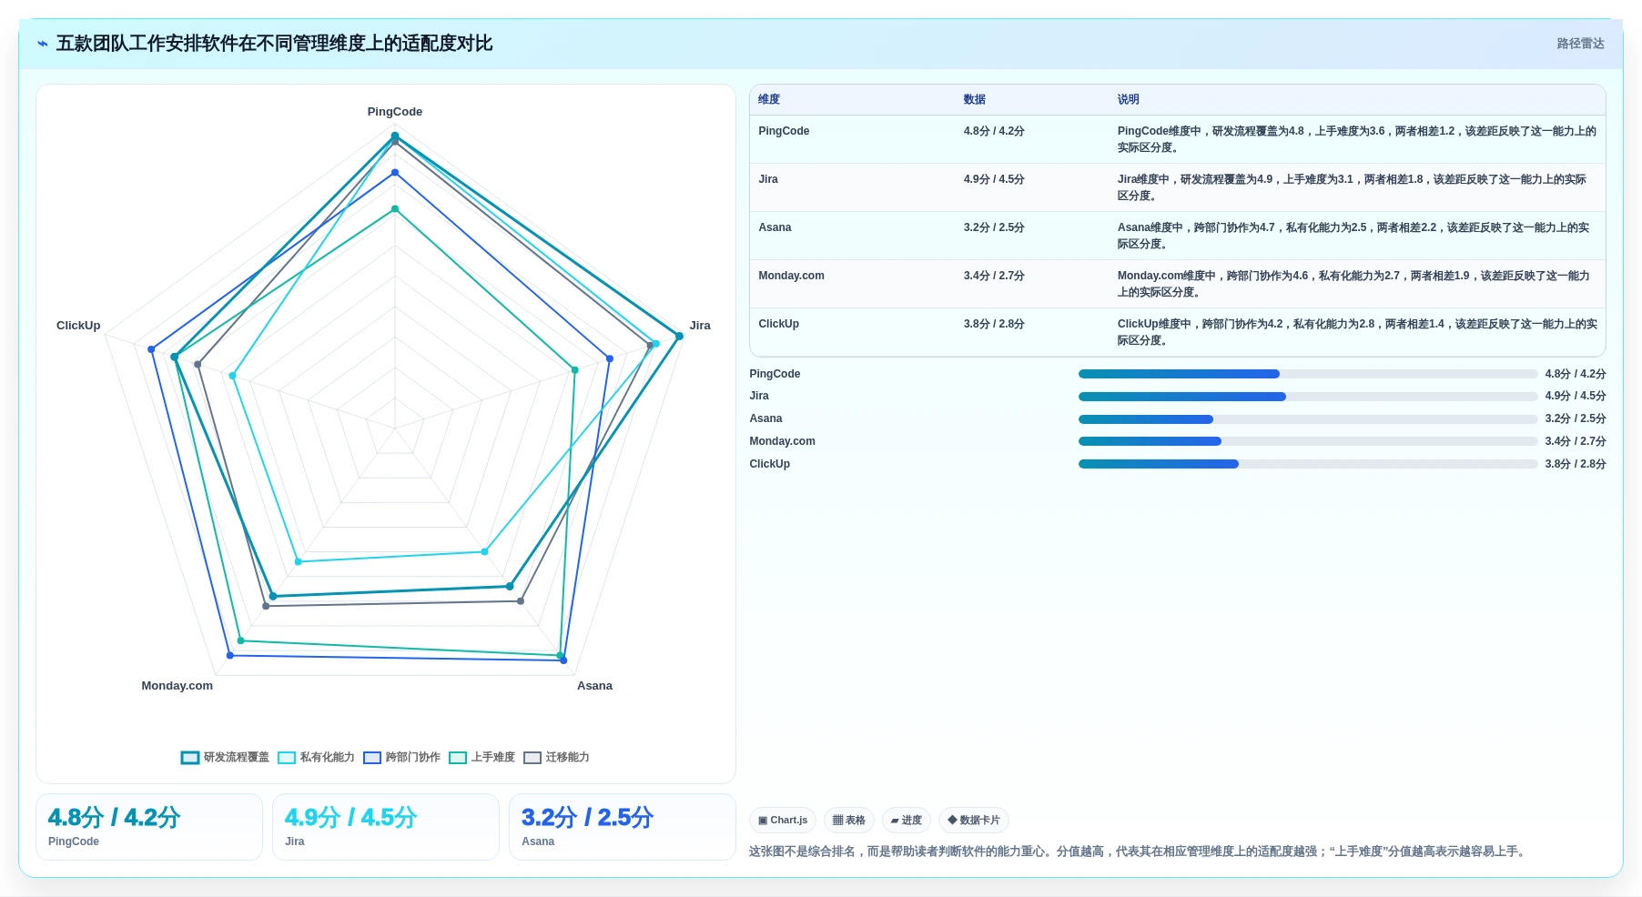Screen dimensions: 1642x897
Task: Click Monday.com label in progress list
Action: pos(782,441)
